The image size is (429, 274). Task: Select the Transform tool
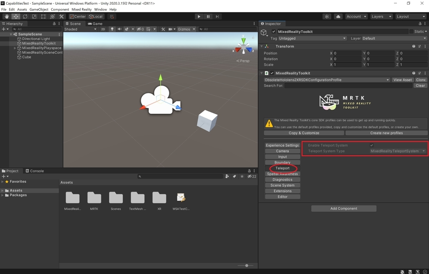pos(52,16)
